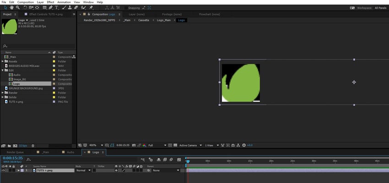Open the Normal blending mode dropdown
389x183 pixels.
tap(83, 170)
